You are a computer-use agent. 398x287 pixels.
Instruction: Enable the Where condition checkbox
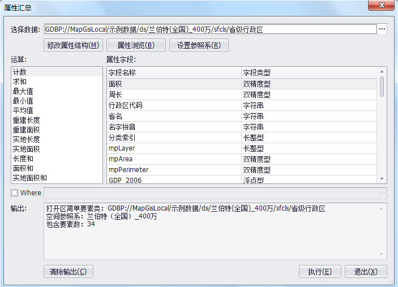[15, 193]
